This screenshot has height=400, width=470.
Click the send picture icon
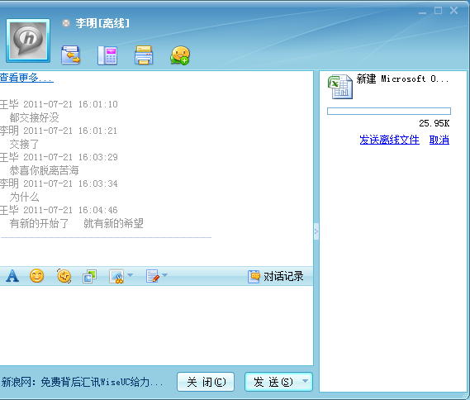[x=90, y=276]
